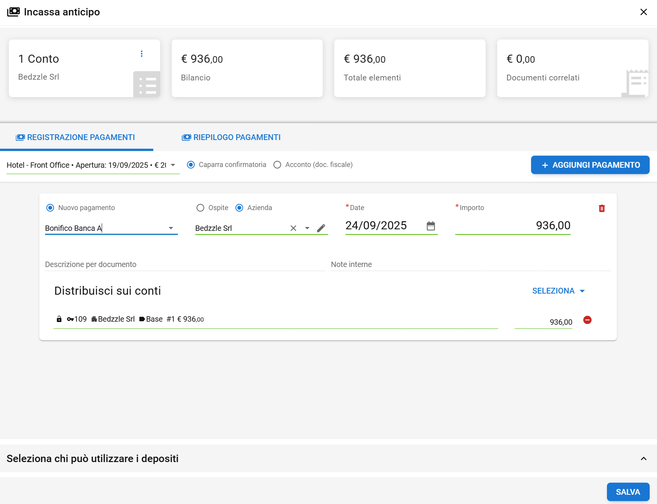
Task: Edit the Bedzzle Srl company with pencil icon
Action: 321,229
